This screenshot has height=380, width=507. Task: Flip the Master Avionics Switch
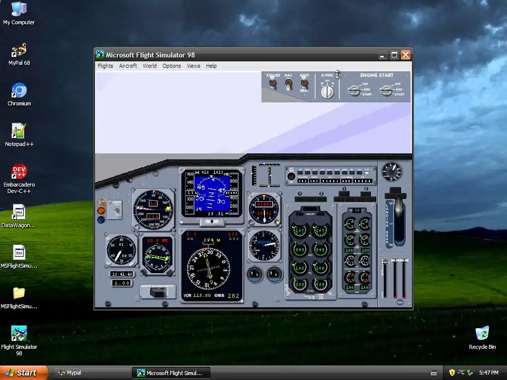[x=158, y=293]
